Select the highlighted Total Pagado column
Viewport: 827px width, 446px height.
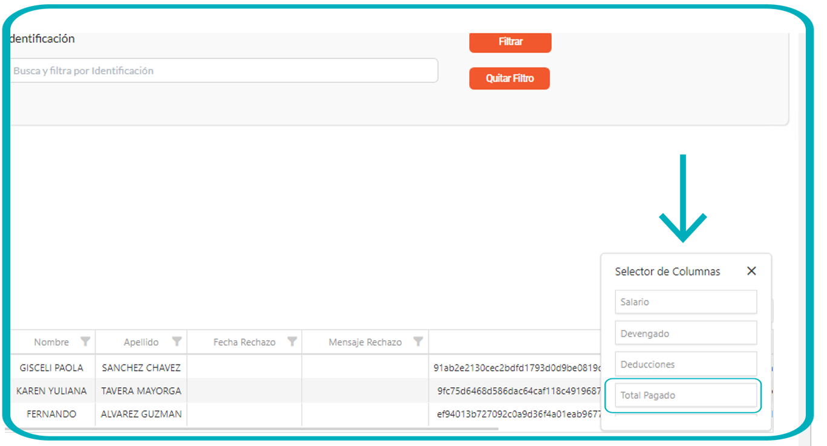coord(685,396)
